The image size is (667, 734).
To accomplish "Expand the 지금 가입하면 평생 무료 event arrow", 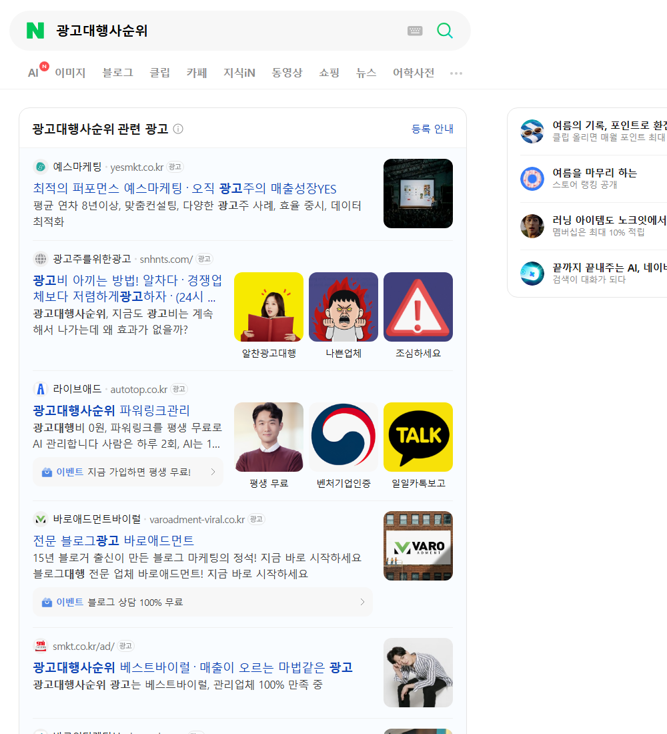I will pyautogui.click(x=213, y=472).
